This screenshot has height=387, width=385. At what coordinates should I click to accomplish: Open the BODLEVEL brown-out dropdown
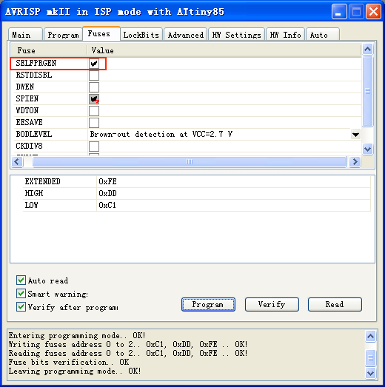(x=355, y=135)
